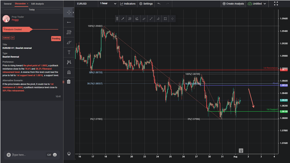
Task: Switch to the General tab
Action: (8, 4)
